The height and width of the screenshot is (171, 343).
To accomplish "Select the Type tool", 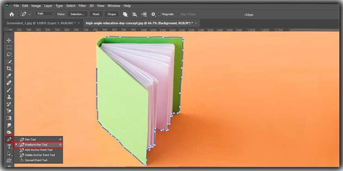I will coord(9,147).
